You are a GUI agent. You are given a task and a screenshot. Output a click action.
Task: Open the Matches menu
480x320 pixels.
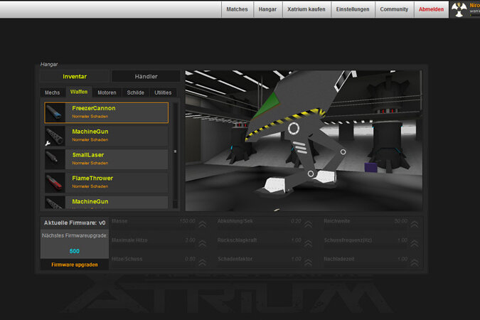(x=238, y=9)
